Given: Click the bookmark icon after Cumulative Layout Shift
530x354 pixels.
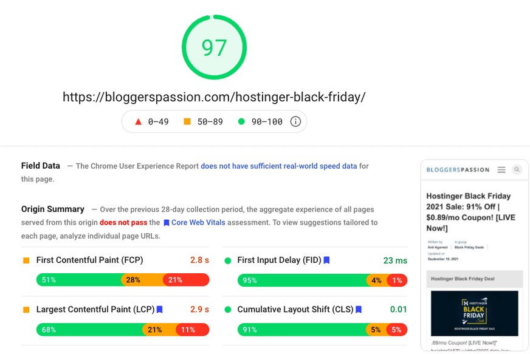Looking at the screenshot, I should [x=359, y=310].
